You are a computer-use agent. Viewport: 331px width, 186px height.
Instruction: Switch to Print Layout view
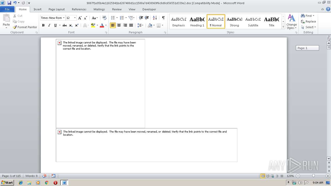click(x=263, y=176)
